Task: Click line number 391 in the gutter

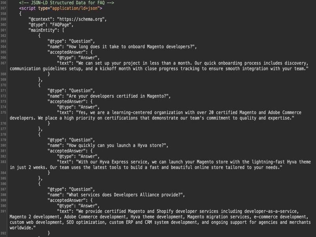Action: click(x=3, y=211)
